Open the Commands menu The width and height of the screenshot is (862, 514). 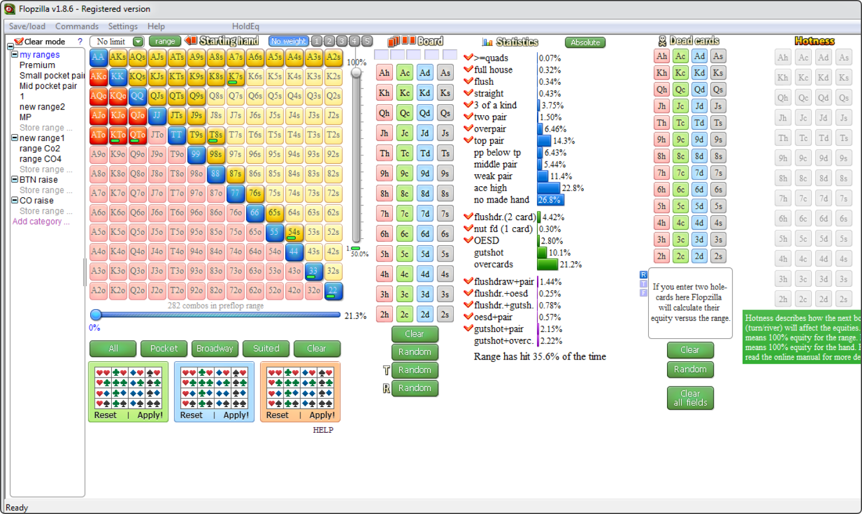(77, 26)
